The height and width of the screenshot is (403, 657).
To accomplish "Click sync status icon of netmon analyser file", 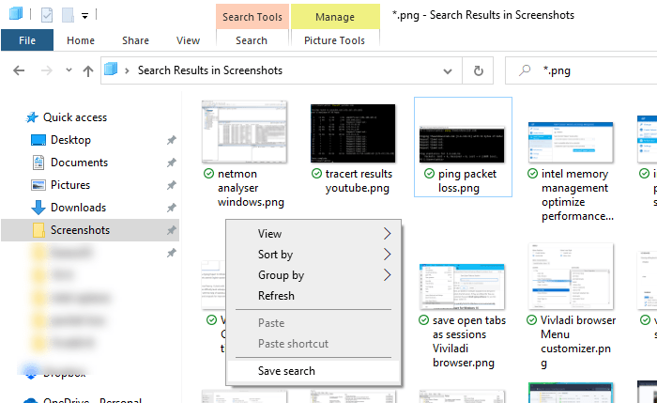I will click(x=208, y=174).
